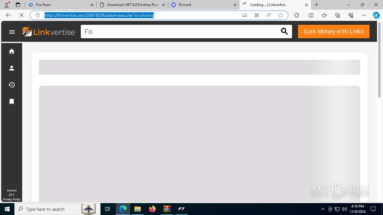This screenshot has height=215, width=383.
Task: View site information lock icon
Action: click(x=37, y=15)
